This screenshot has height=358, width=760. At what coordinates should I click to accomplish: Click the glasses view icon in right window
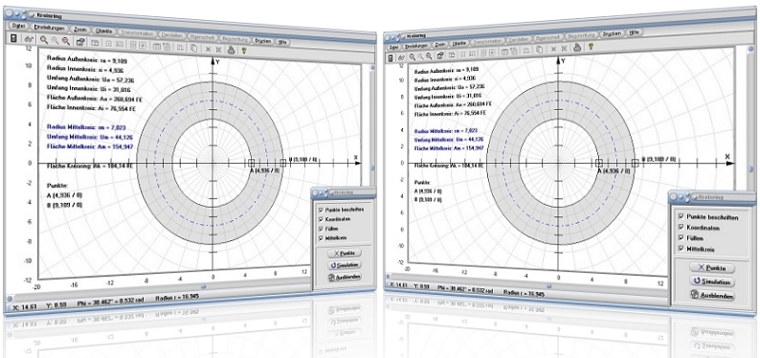click(401, 57)
